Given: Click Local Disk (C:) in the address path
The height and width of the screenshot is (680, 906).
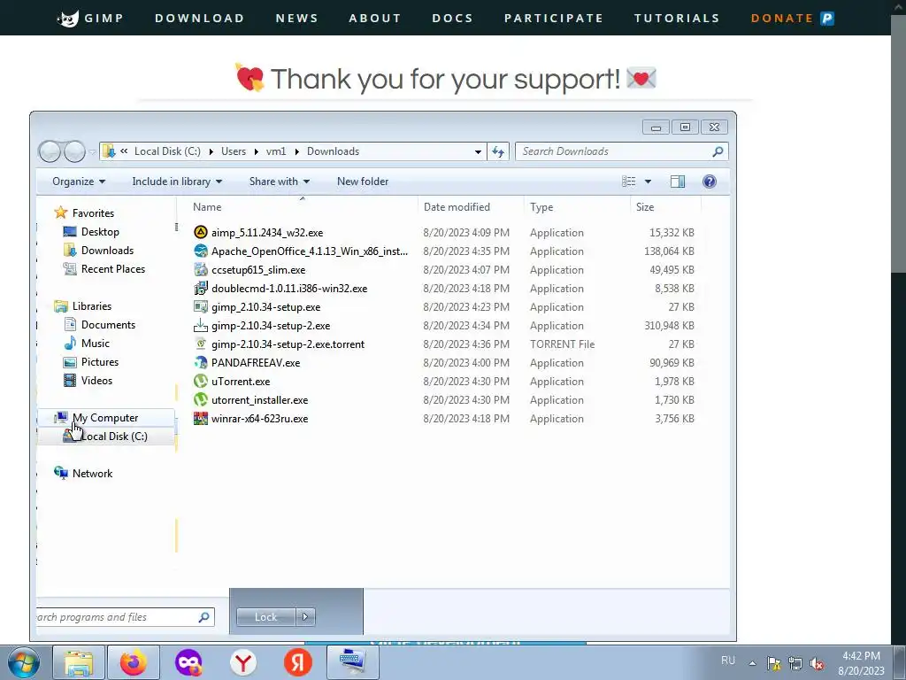Looking at the screenshot, I should (x=167, y=151).
